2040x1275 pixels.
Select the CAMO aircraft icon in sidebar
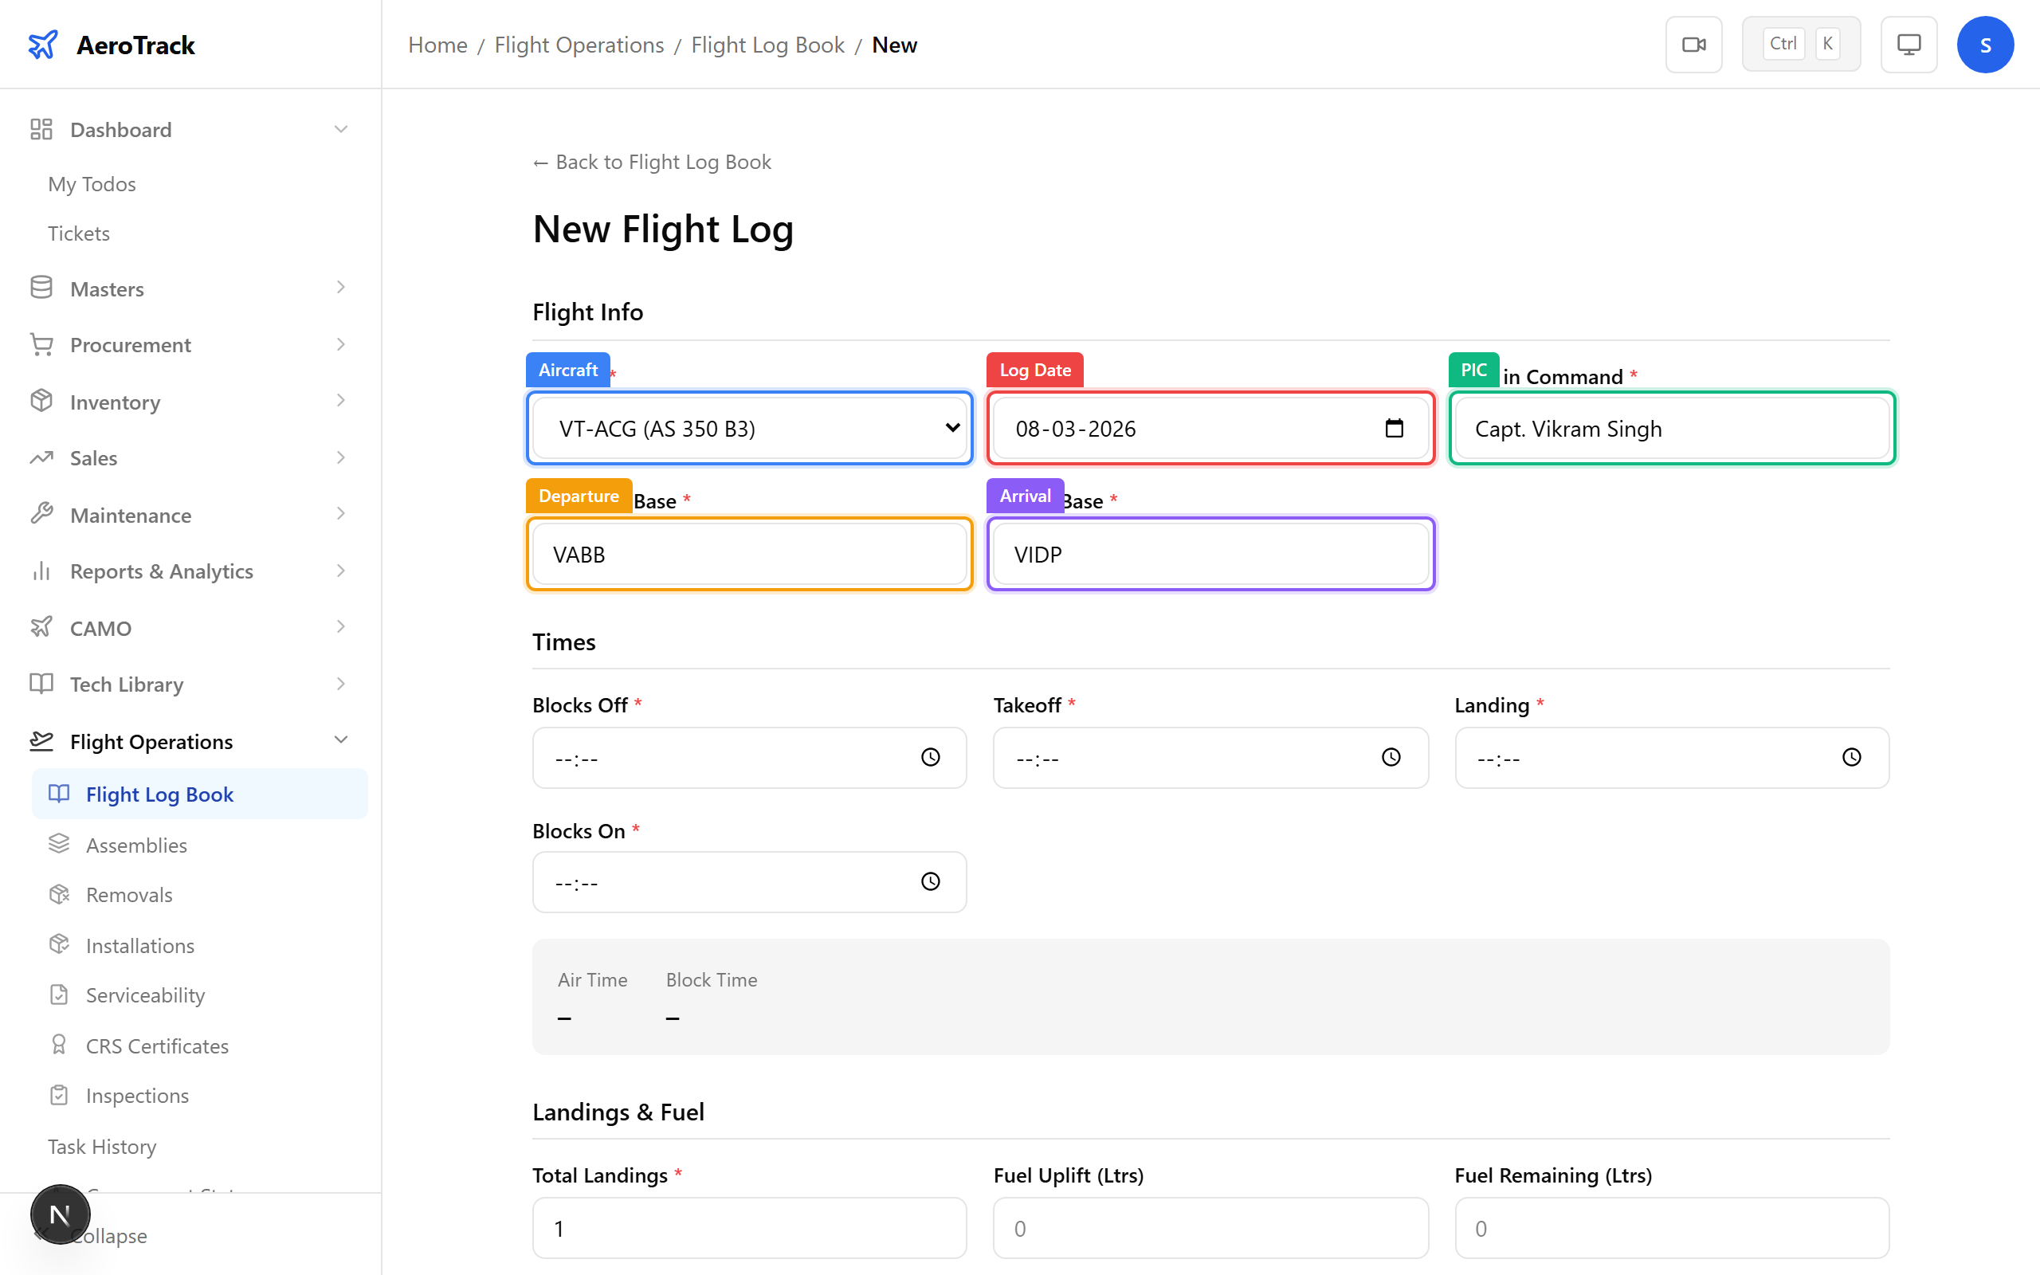tap(41, 627)
